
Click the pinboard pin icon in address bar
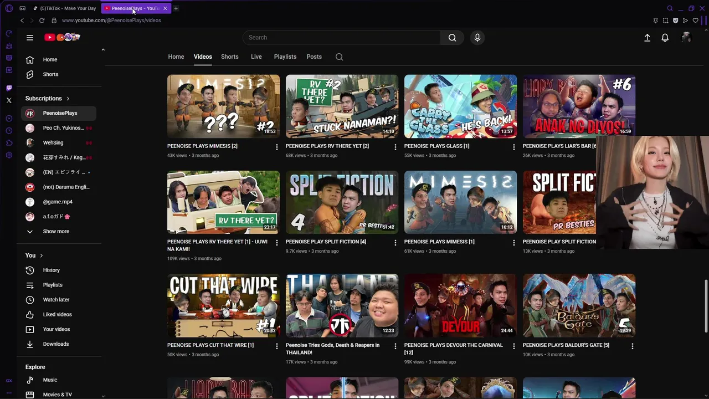tap(655, 21)
